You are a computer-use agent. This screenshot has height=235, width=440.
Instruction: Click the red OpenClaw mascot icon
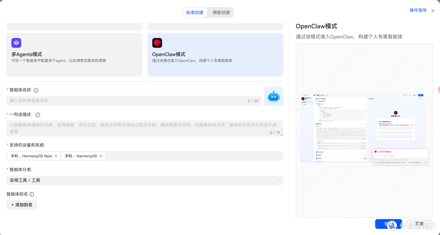tap(157, 43)
